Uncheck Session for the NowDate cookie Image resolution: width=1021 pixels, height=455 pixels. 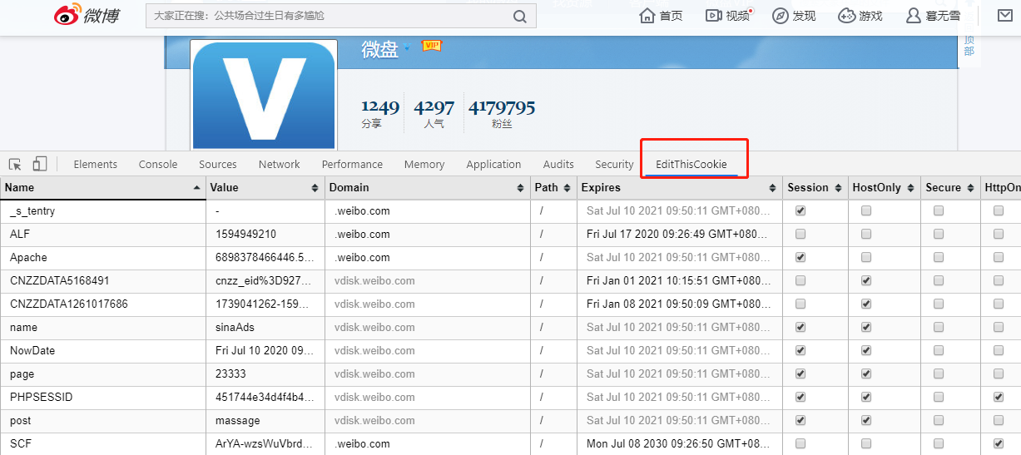pyautogui.click(x=800, y=351)
